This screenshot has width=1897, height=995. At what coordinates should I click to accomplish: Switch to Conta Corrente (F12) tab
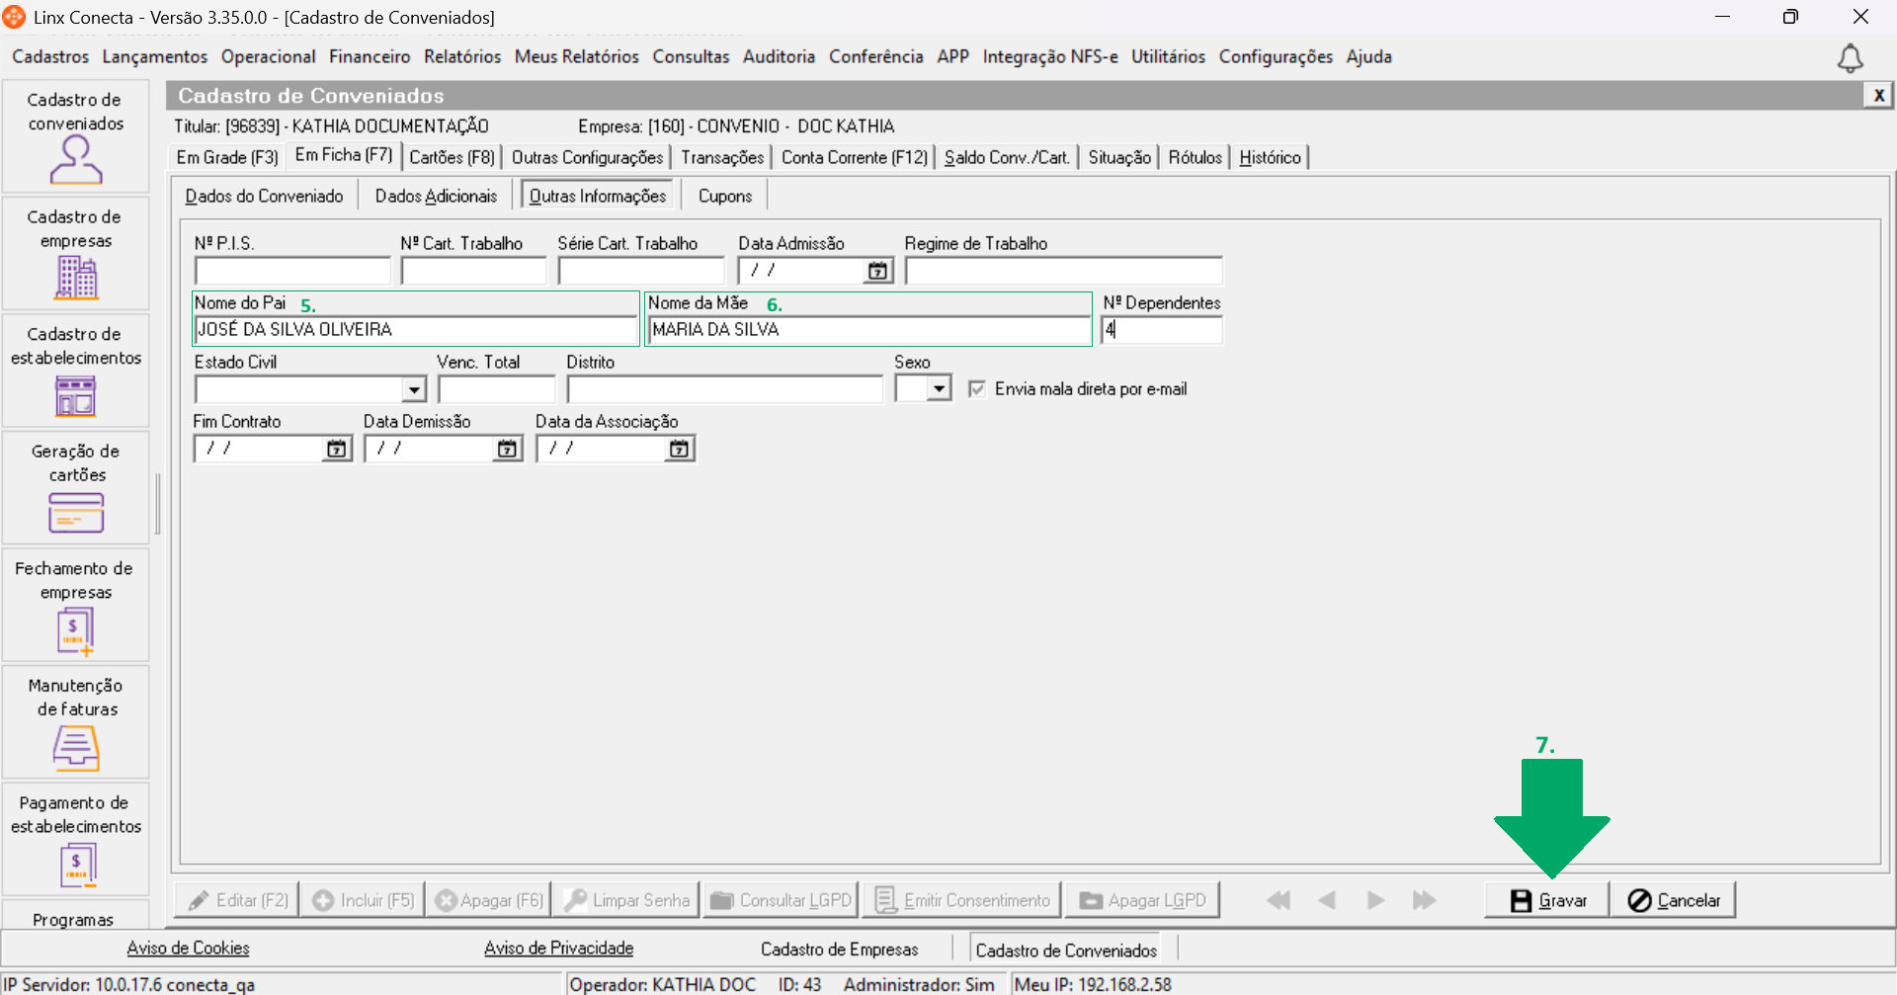coord(855,157)
